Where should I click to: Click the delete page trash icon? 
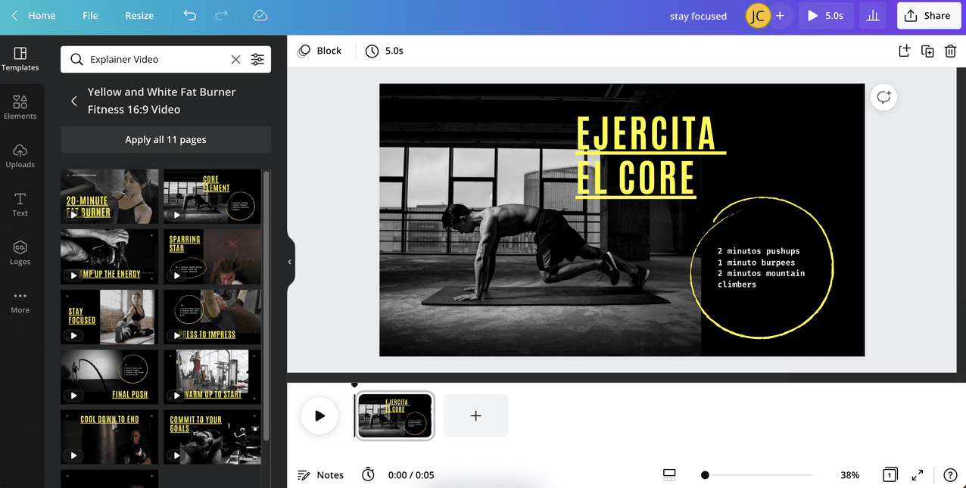950,51
